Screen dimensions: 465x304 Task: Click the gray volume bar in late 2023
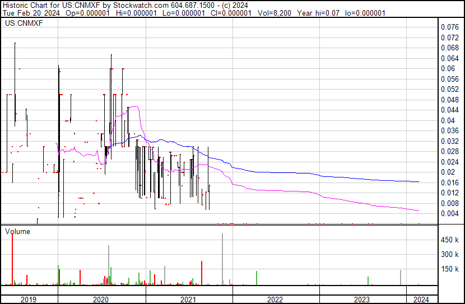coord(401,278)
